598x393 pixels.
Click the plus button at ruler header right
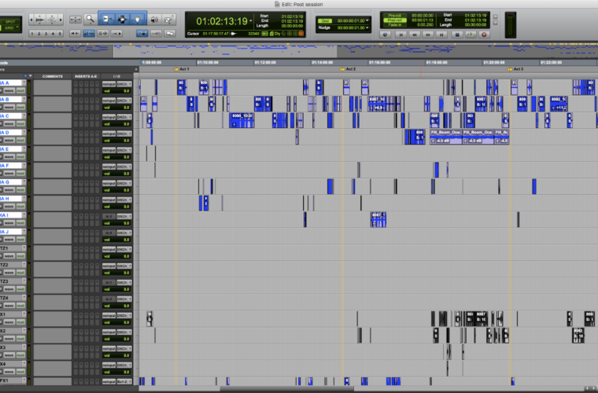pyautogui.click(x=136, y=69)
